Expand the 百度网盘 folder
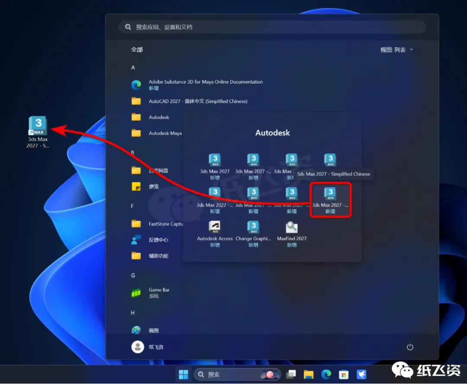Viewport: 467px width, 384px height. [150, 170]
